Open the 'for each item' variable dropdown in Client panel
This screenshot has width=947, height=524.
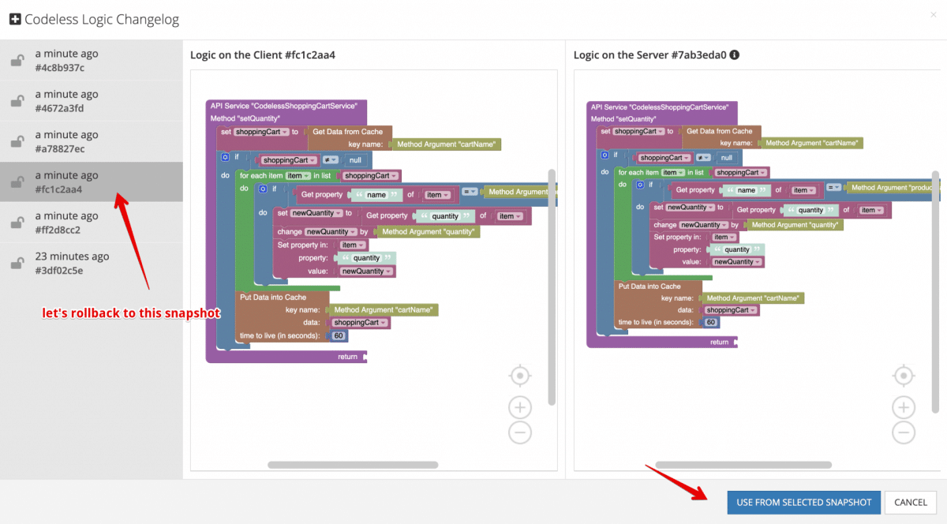(298, 176)
